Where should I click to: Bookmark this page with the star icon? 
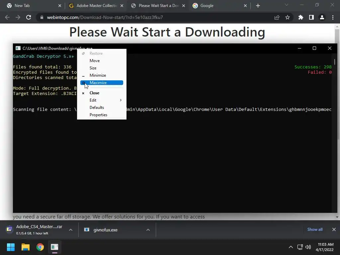tap(288, 17)
